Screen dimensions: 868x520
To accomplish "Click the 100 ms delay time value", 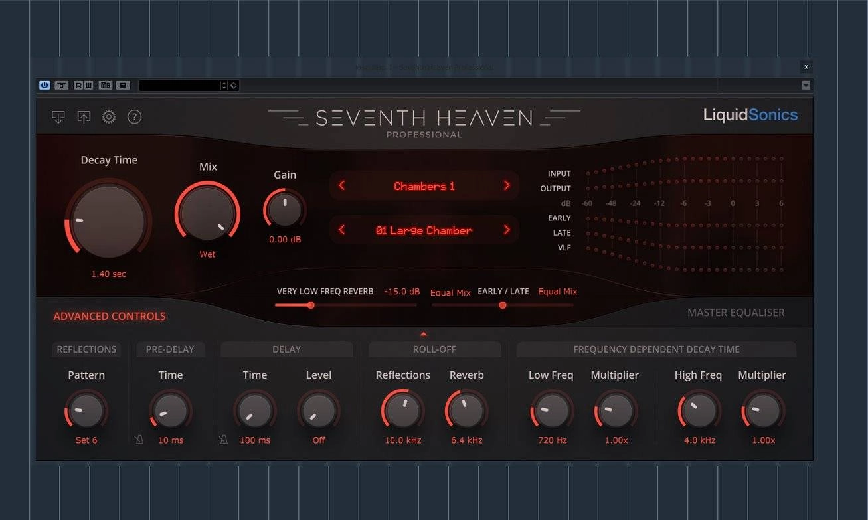I will coord(255,440).
